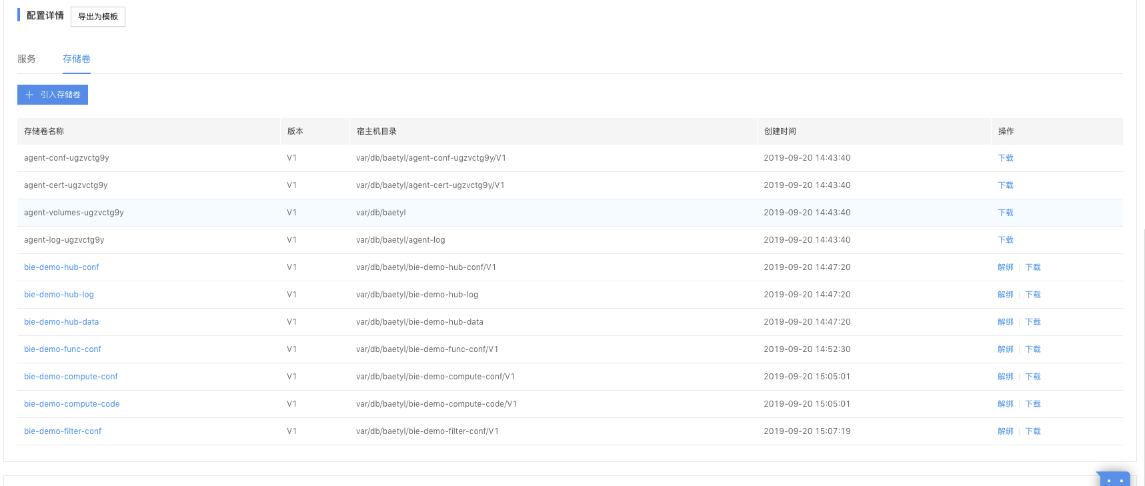
Task: Unbind (解绑) the bie-demo-func-conf volume
Action: (x=1006, y=349)
